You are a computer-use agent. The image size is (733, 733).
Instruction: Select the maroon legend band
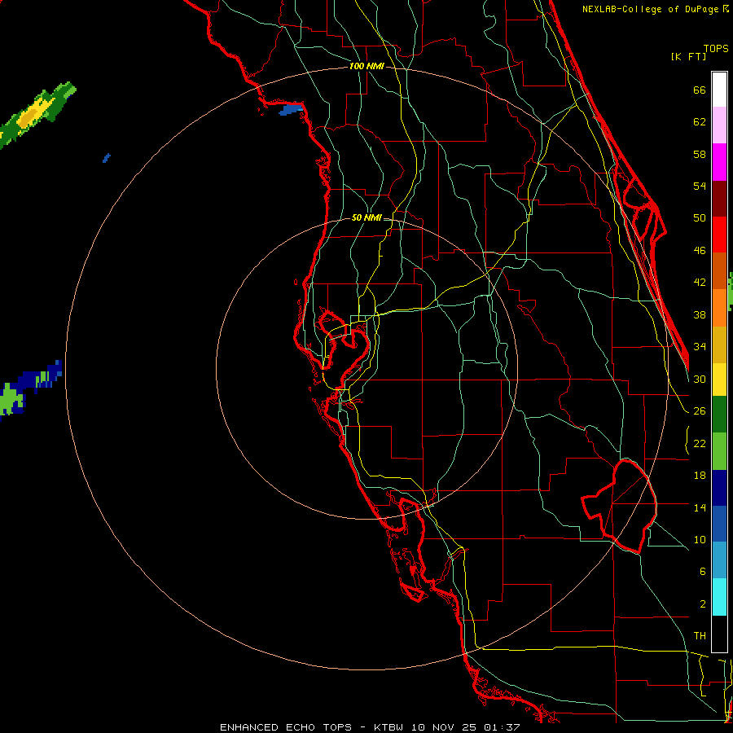[x=719, y=198]
